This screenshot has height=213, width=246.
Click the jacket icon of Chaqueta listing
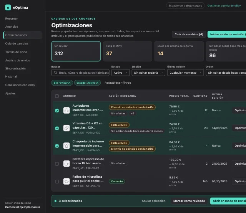click(66, 146)
